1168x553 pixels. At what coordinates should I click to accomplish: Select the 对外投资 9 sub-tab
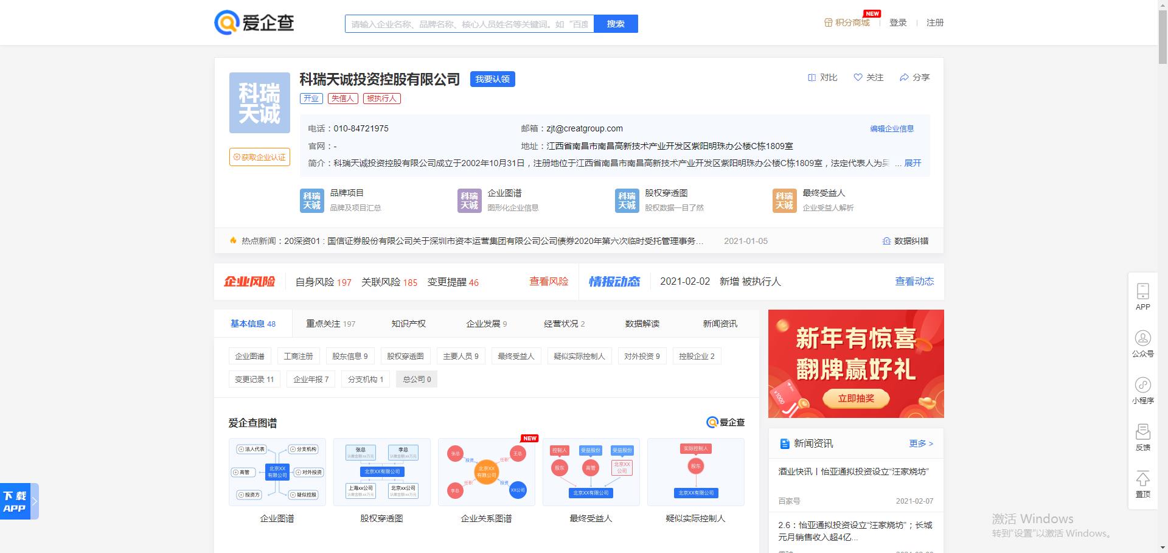[642, 356]
